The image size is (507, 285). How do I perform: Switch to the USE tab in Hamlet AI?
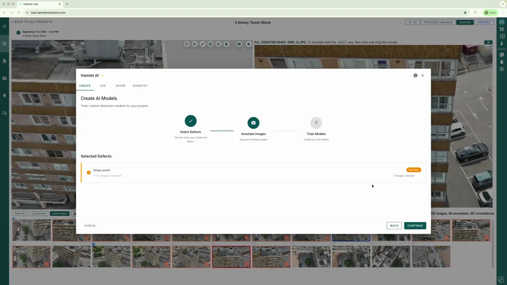coord(103,85)
